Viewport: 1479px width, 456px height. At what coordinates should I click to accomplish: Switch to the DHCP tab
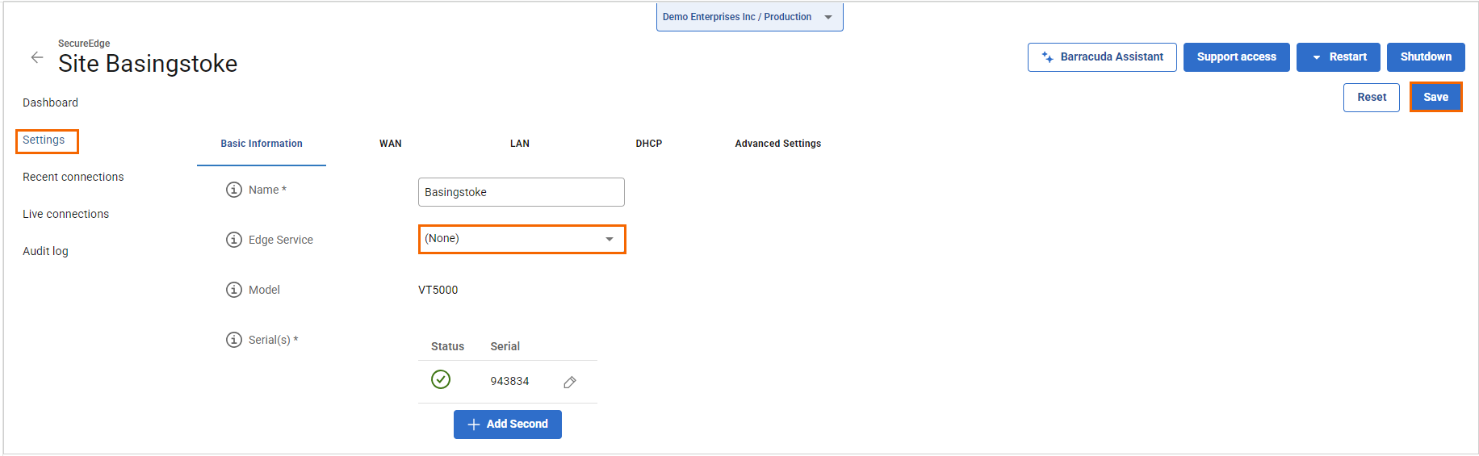[648, 144]
